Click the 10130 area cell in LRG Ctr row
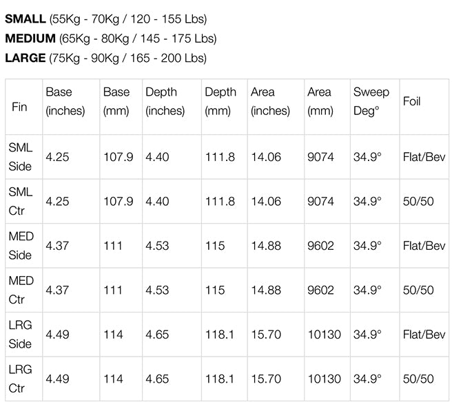 tap(324, 379)
